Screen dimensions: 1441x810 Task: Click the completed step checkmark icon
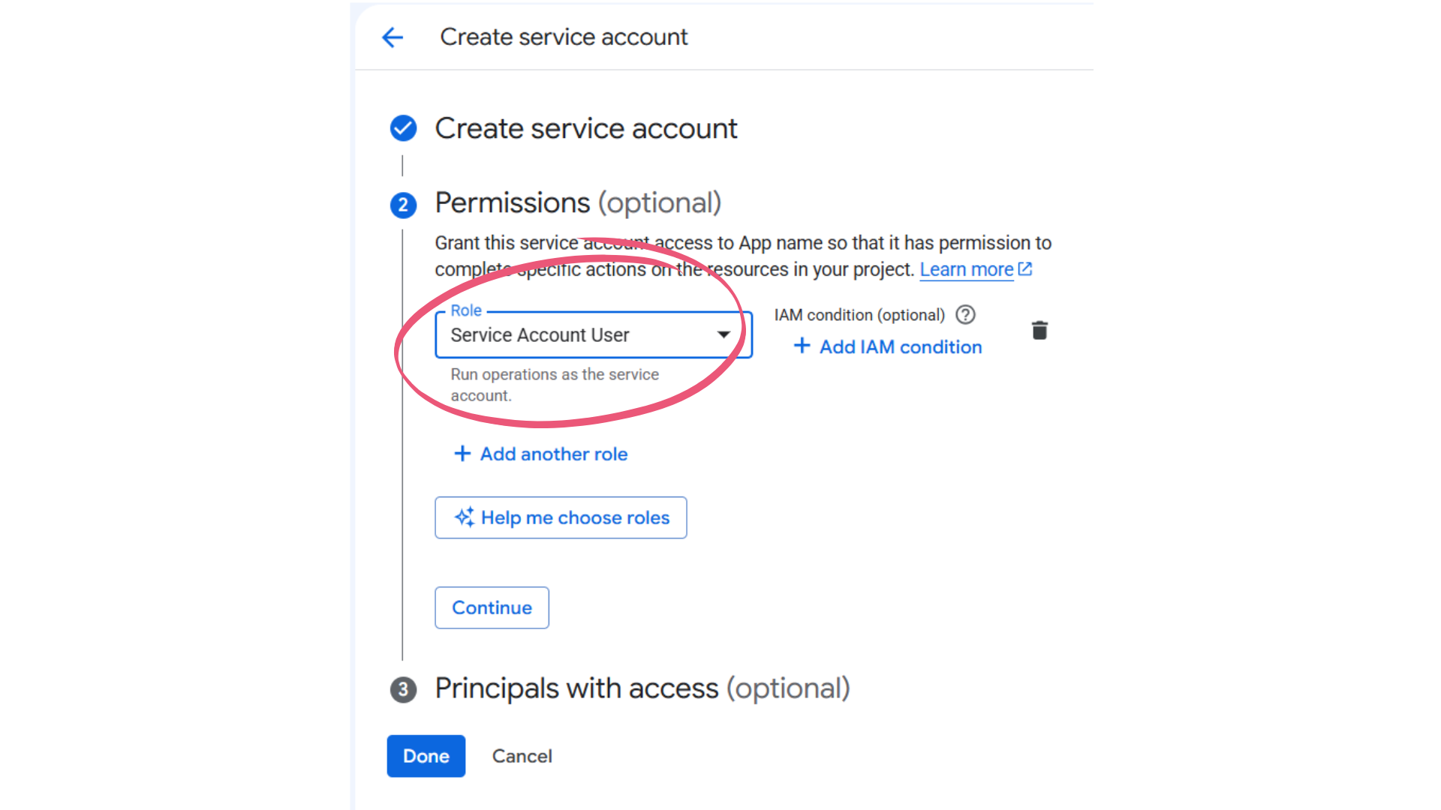403,128
